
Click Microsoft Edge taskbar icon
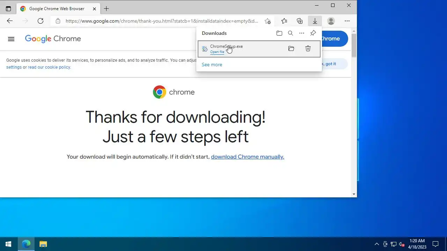26,244
